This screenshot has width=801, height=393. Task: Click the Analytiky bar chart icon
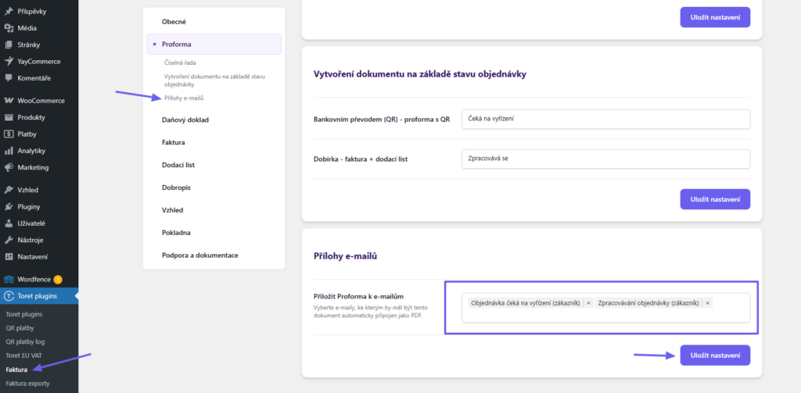point(8,151)
